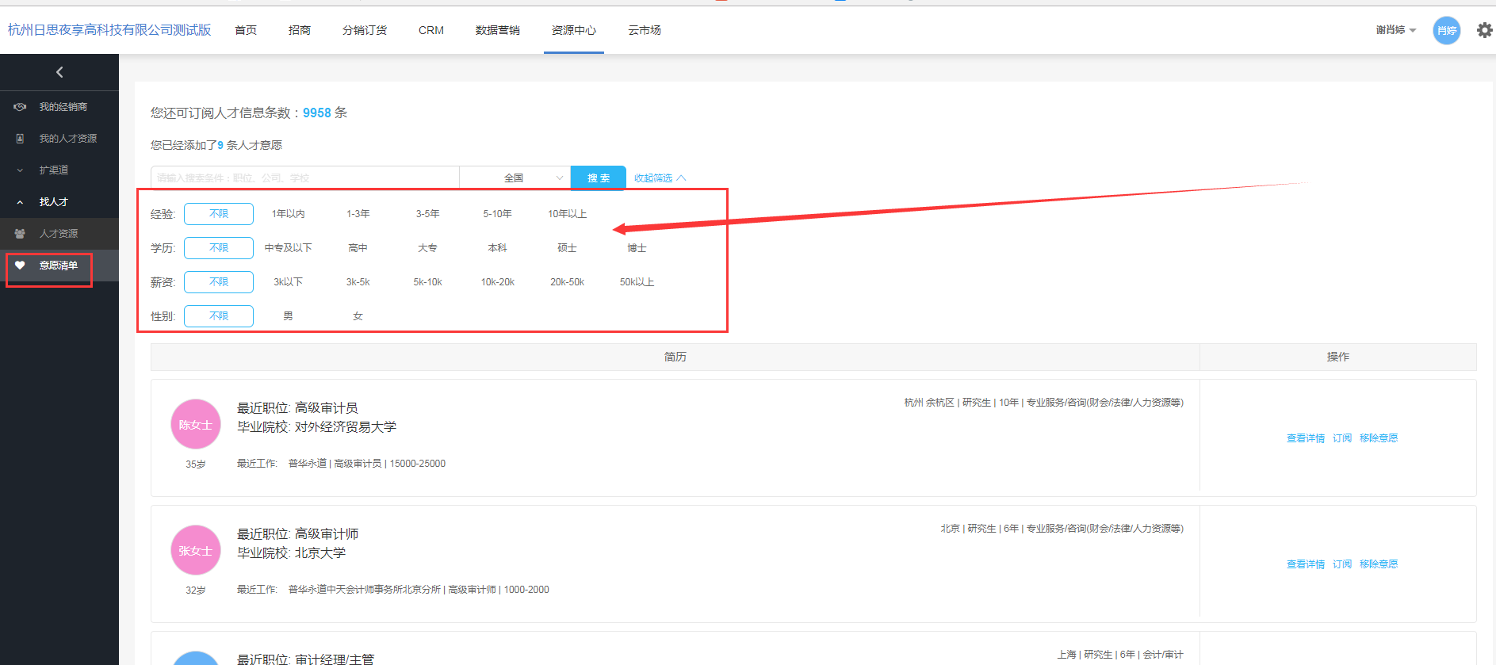Click the people icon beside 人才资源
This screenshot has height=665, width=1496.
(20, 234)
